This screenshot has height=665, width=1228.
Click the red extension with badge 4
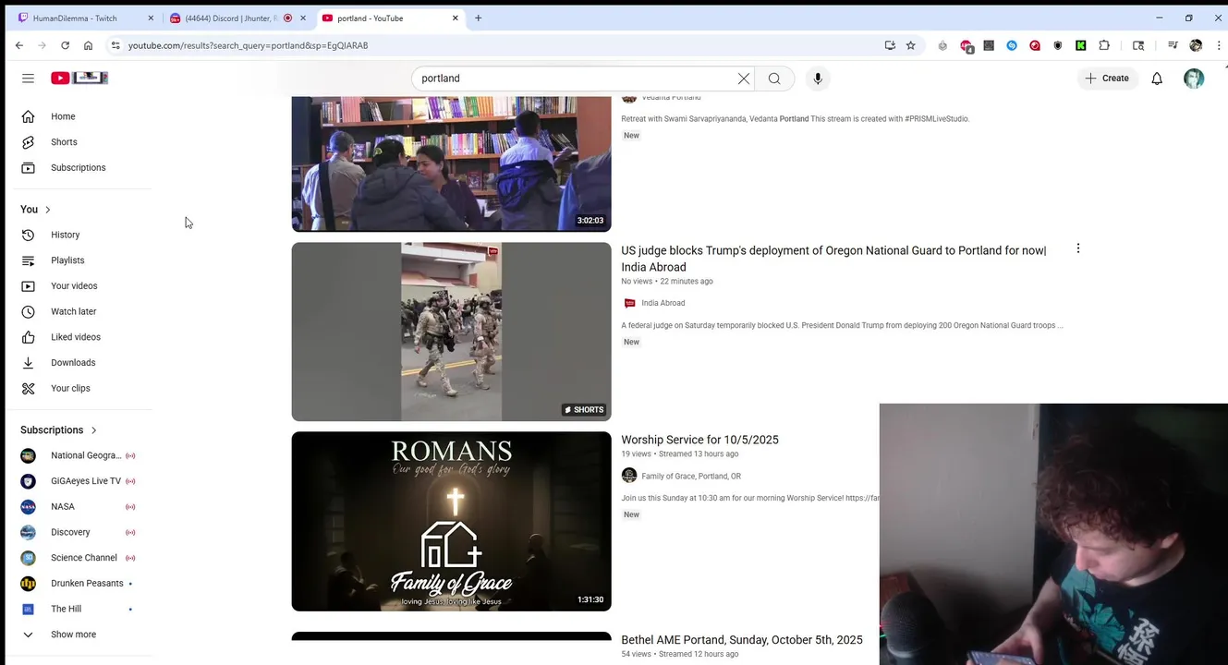point(967,45)
